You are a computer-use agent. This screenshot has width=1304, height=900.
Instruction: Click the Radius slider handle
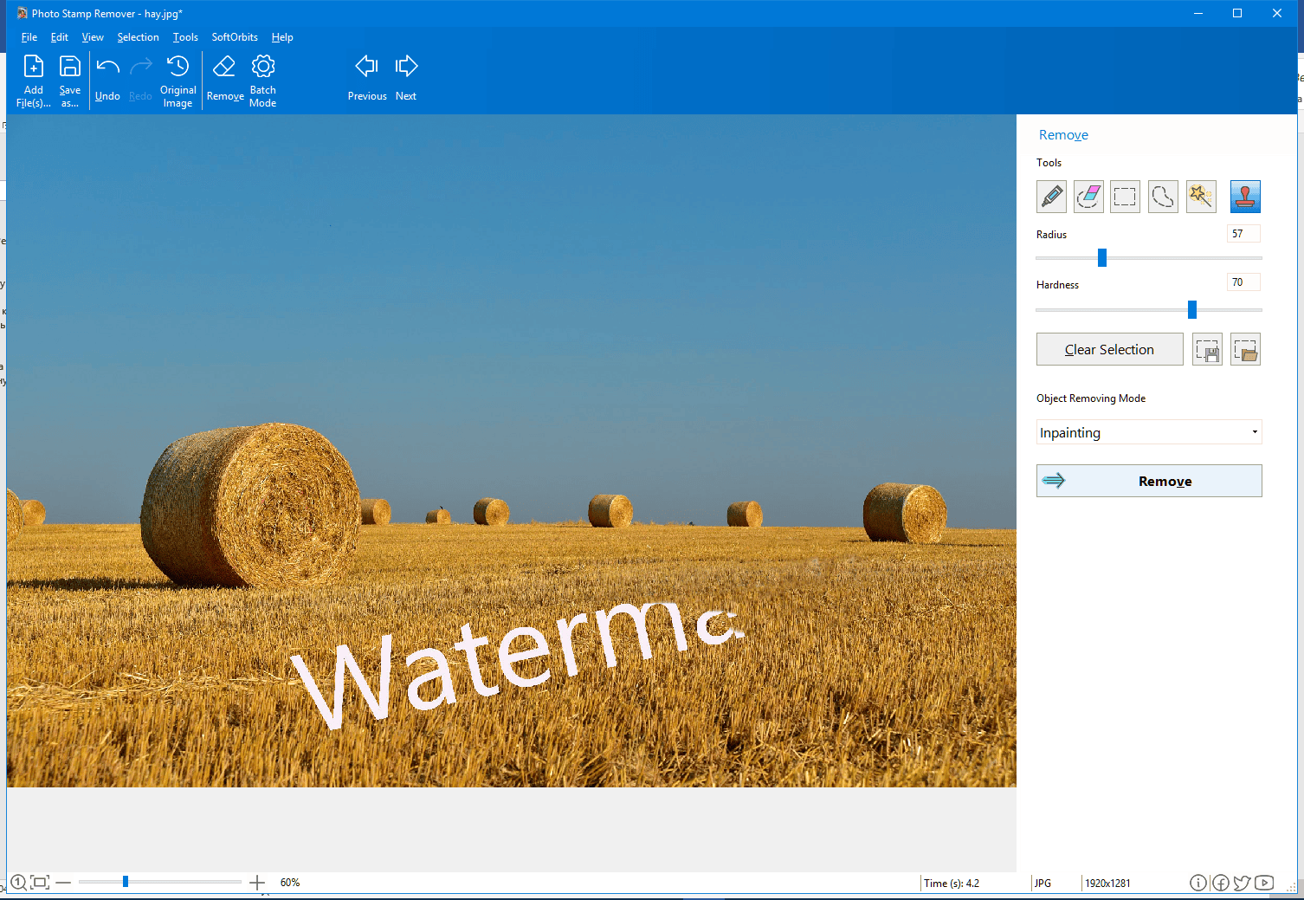pos(1102,257)
